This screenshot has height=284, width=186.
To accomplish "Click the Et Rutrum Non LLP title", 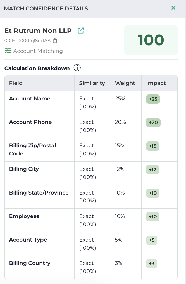I will (38, 30).
